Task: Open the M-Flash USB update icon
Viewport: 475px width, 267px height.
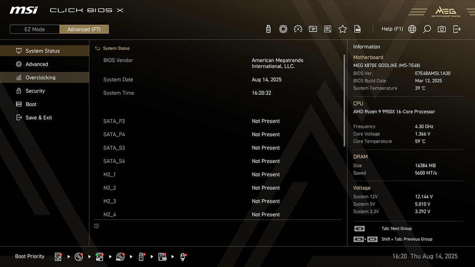Action: tap(268, 29)
